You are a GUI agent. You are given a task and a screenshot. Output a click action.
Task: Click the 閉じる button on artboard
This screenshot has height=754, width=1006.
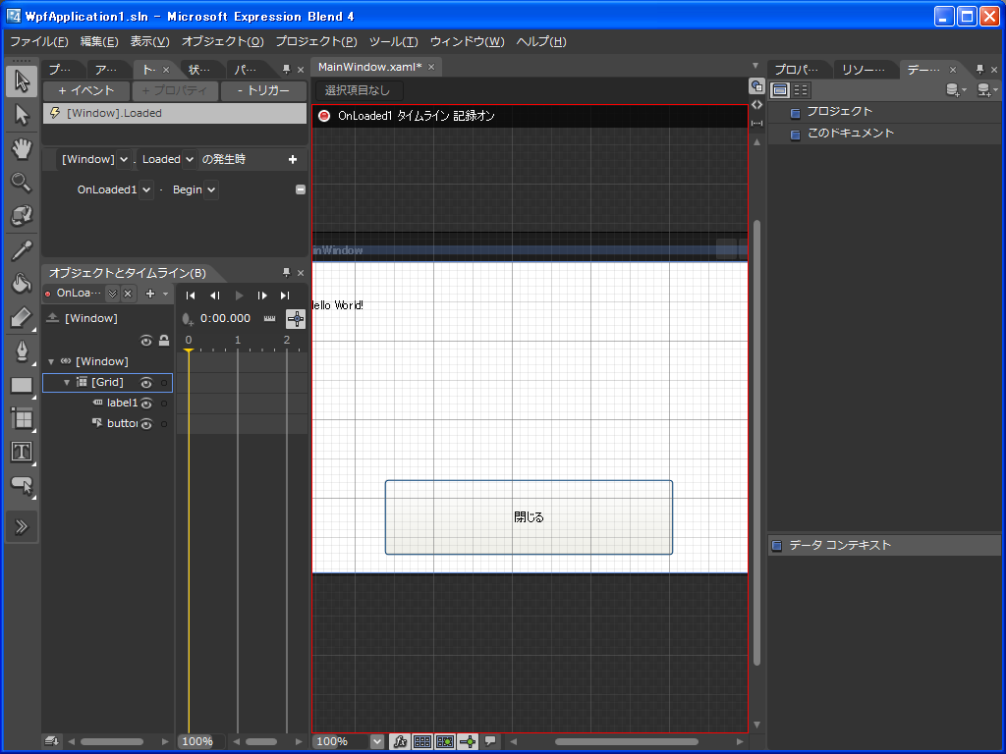[529, 516]
